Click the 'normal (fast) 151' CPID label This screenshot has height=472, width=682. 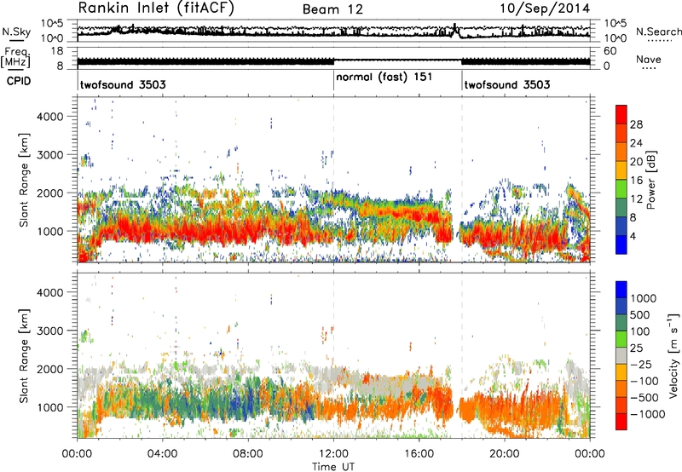(384, 77)
